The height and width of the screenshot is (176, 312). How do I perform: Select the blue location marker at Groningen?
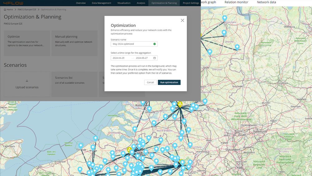pyautogui.click(x=225, y=18)
